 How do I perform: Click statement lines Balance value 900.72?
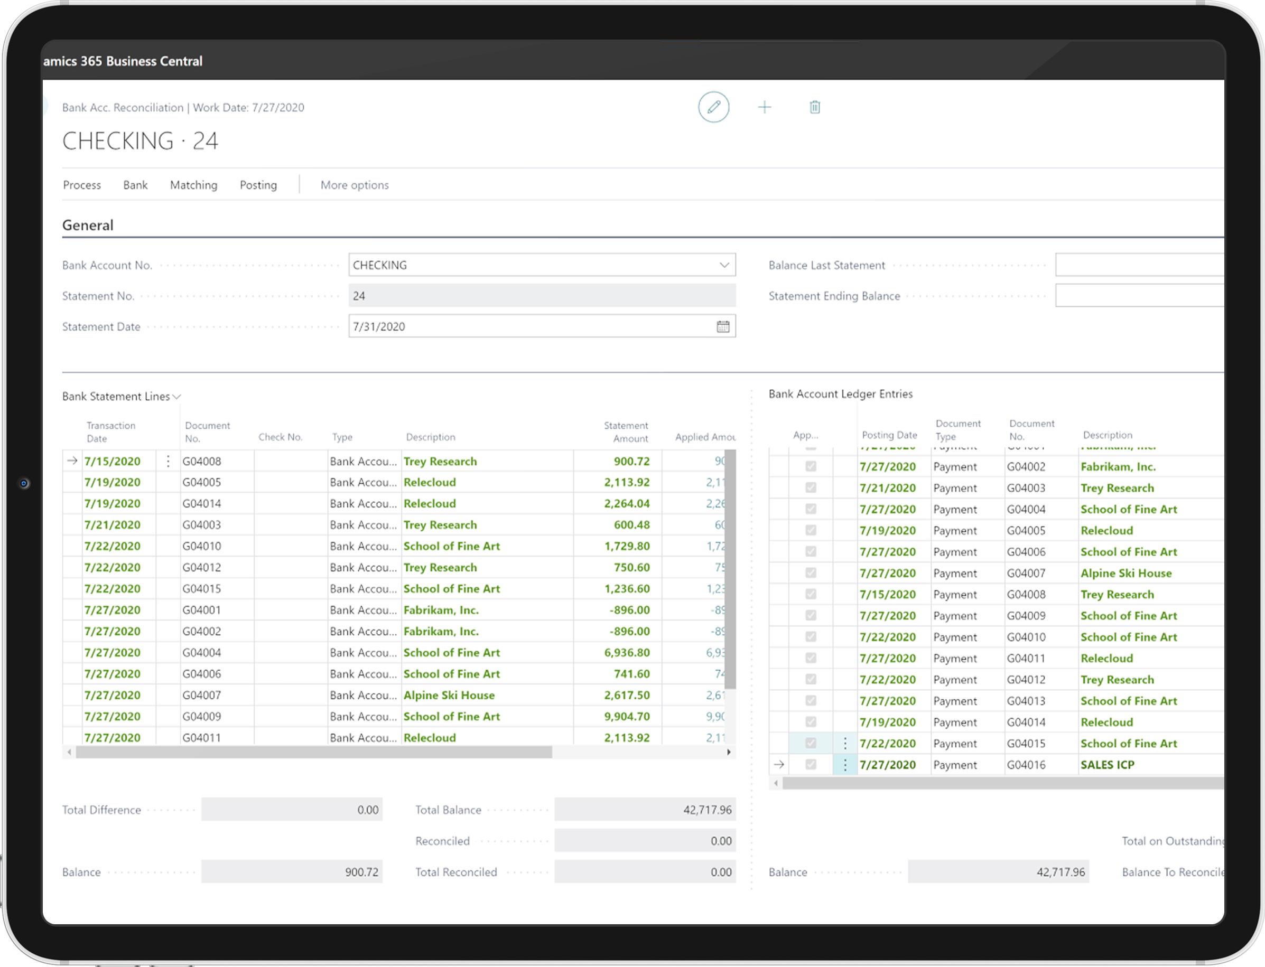click(x=291, y=871)
